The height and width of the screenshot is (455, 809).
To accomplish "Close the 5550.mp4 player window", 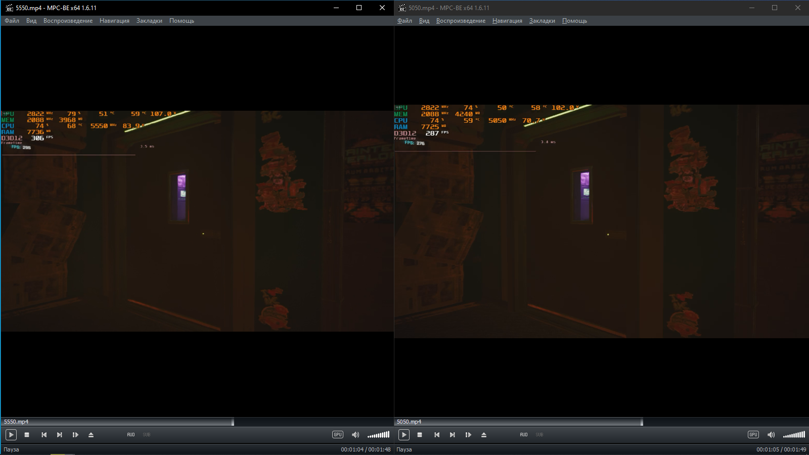I will click(382, 8).
